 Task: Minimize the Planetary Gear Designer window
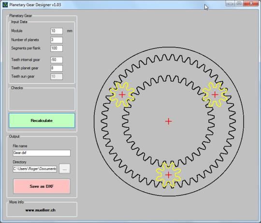click(230, 3)
